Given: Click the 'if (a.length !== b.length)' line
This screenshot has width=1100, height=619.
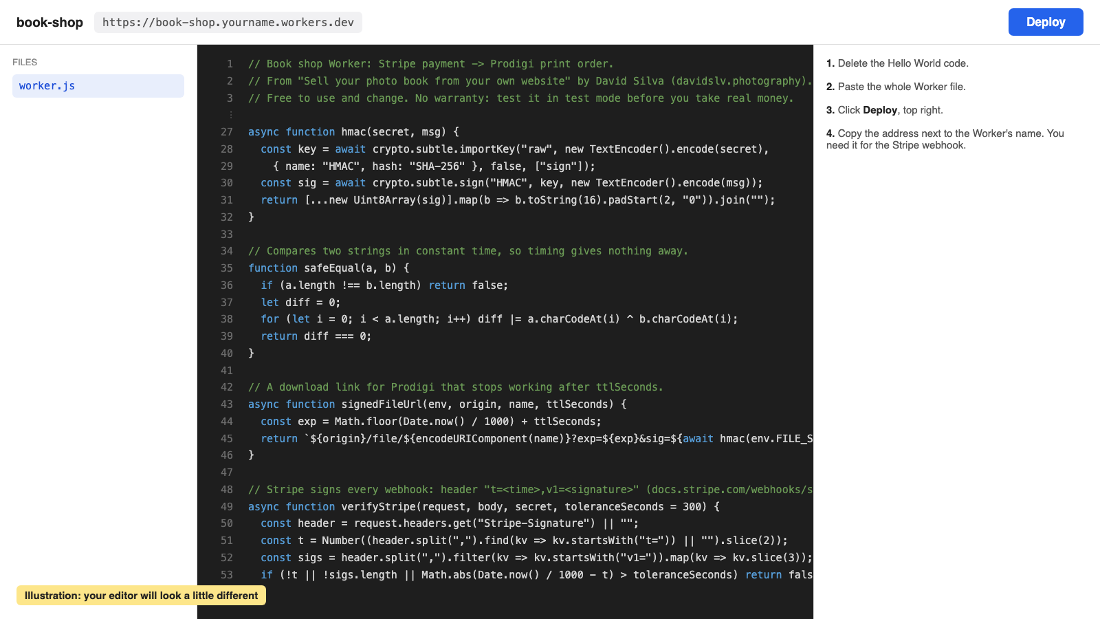Looking at the screenshot, I should coord(384,285).
